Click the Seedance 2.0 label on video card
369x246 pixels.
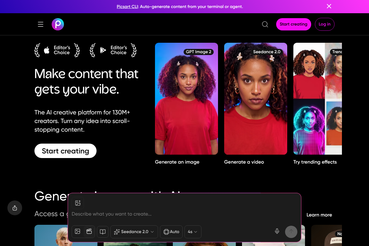267,52
